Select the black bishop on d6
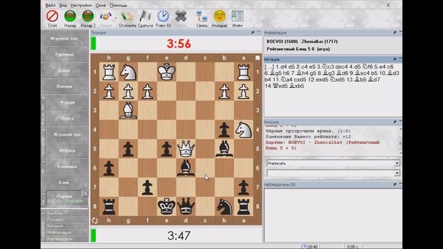443x249 pixels. (186, 167)
